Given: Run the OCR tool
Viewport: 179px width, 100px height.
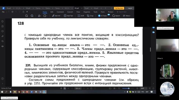Looking at the screenshot, I should 81,16.
